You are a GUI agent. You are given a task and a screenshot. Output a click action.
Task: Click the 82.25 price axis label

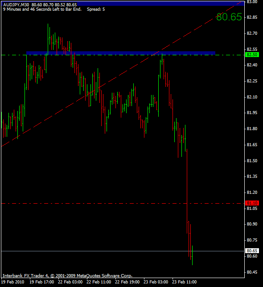252,81
